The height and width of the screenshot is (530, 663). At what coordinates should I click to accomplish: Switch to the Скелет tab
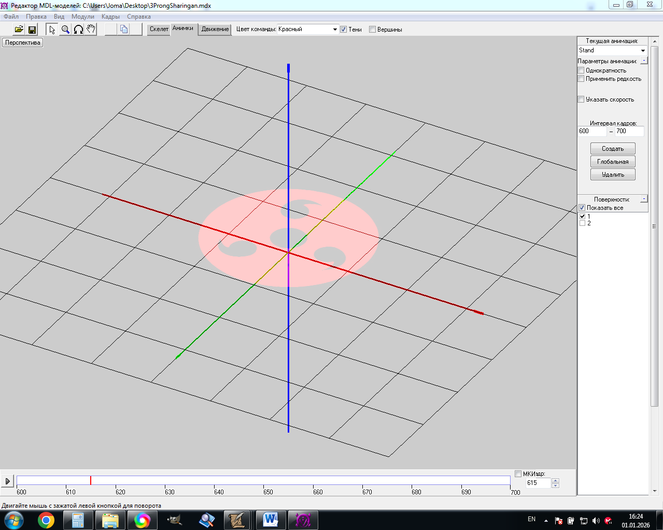(159, 29)
